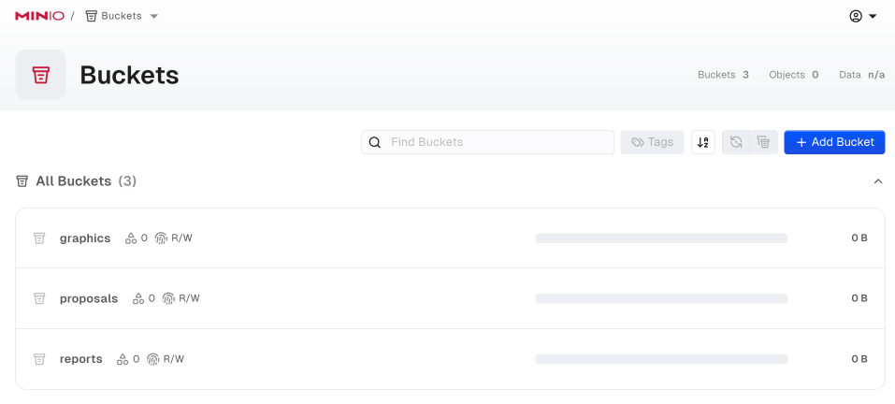The image size is (895, 404).
Task: Click the Tags filter button
Action: point(652,142)
